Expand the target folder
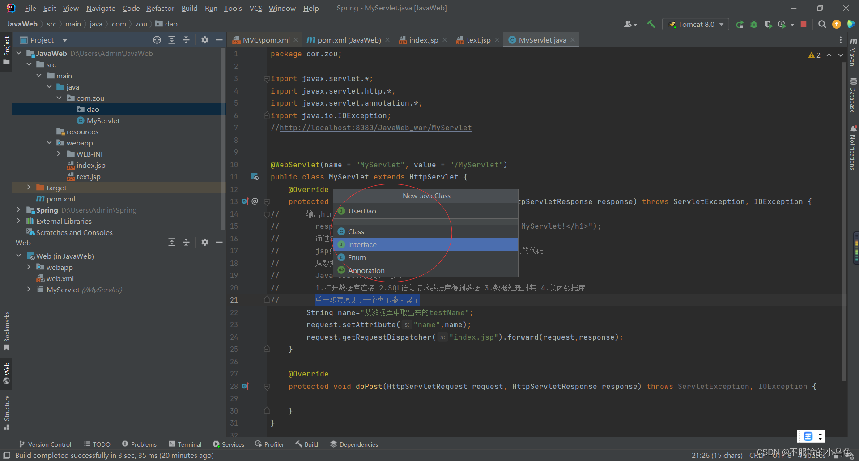Viewport: 859px width, 461px height. pos(29,188)
